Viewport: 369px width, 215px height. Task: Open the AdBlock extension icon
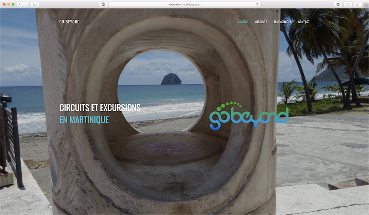tap(103, 4)
